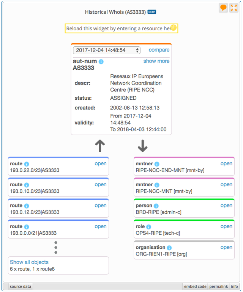Click the downward arrow below AS3333 card
The image size is (243, 292).
143,146
